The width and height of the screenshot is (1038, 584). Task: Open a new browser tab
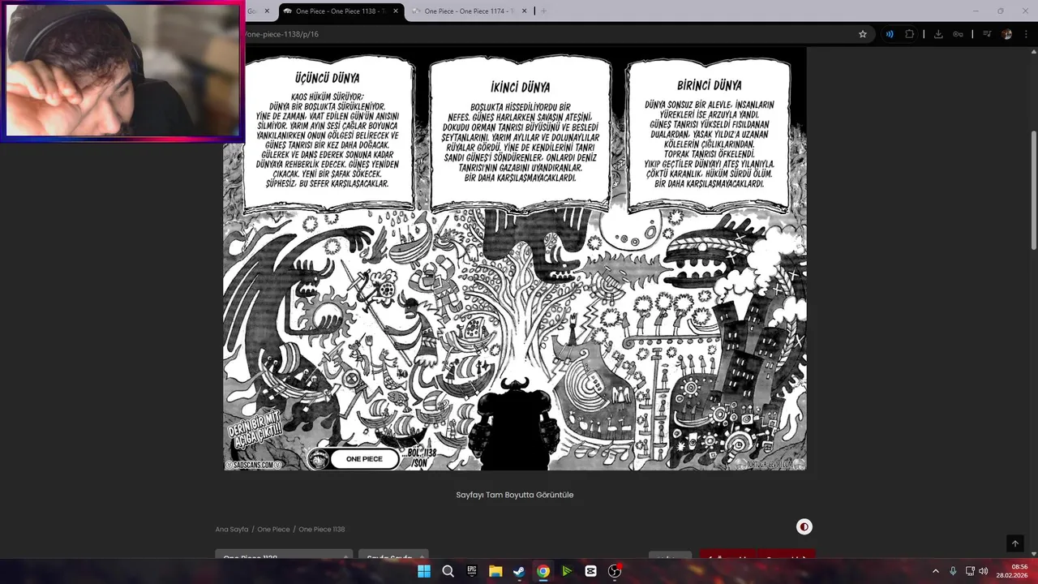click(543, 11)
